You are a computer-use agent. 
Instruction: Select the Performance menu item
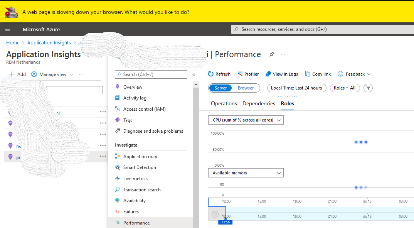[150, 223]
